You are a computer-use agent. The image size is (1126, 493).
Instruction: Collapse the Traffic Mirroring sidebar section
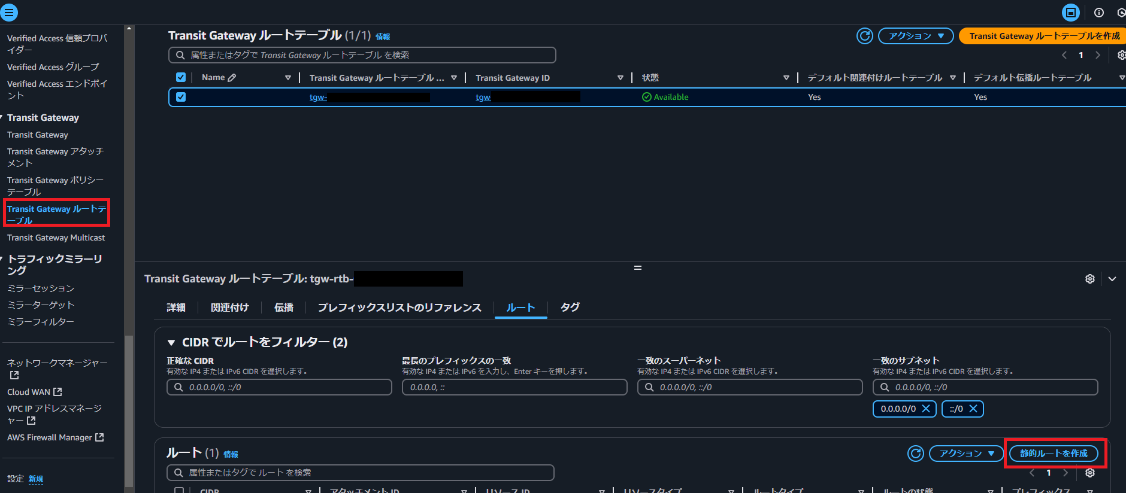[2, 259]
